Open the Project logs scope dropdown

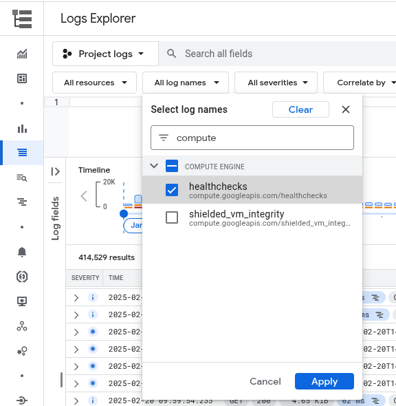(x=105, y=54)
